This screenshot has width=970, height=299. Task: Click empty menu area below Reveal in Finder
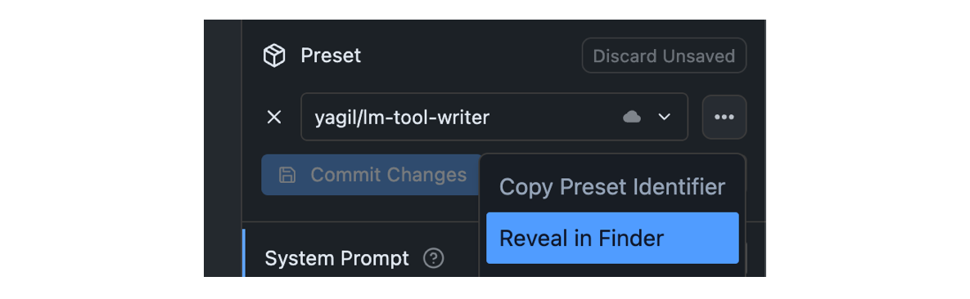(x=612, y=271)
